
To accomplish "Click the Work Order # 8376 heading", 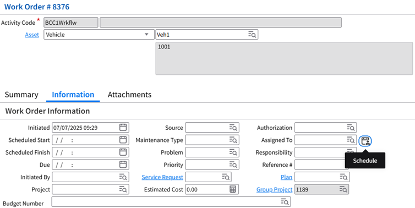I will tap(37, 7).
